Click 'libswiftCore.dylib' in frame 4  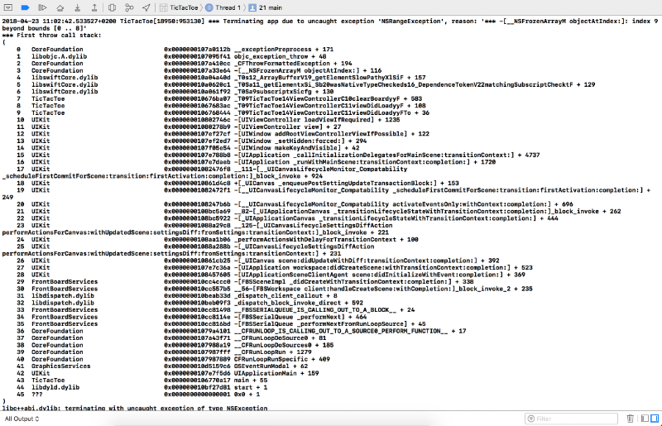coord(65,78)
